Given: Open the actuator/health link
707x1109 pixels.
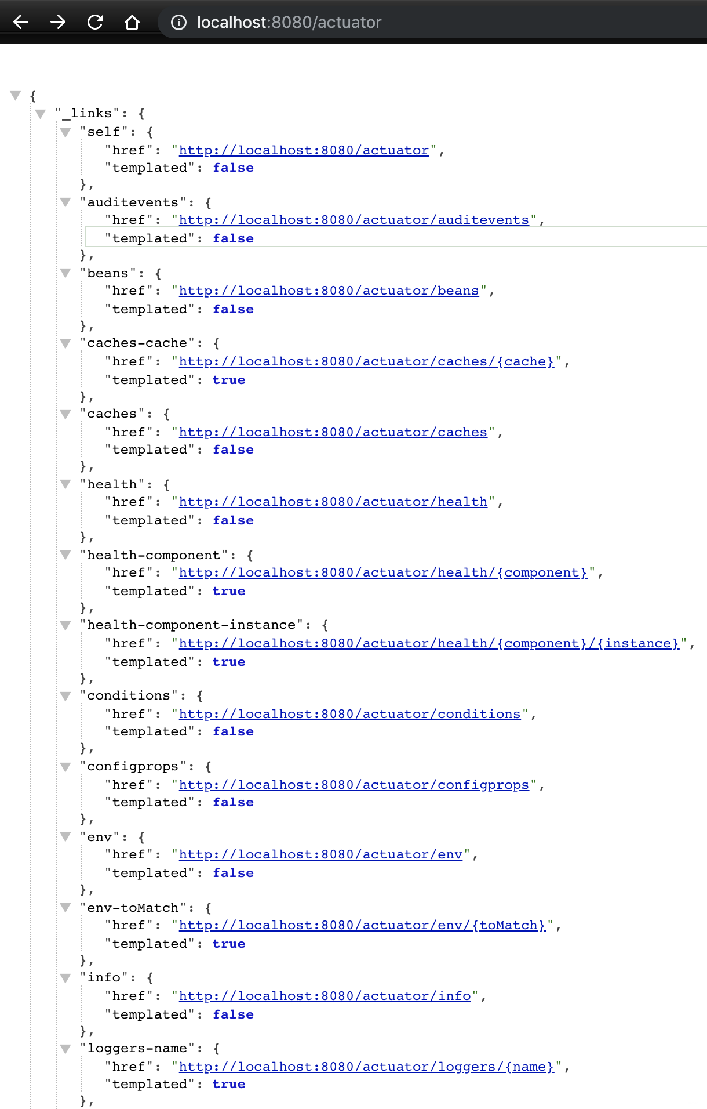Looking at the screenshot, I should (x=333, y=502).
